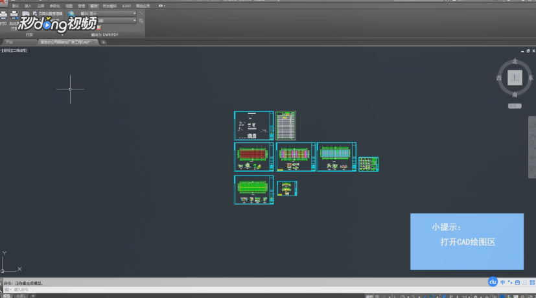Click 北 on the ViewCube compass

[x=515, y=62]
